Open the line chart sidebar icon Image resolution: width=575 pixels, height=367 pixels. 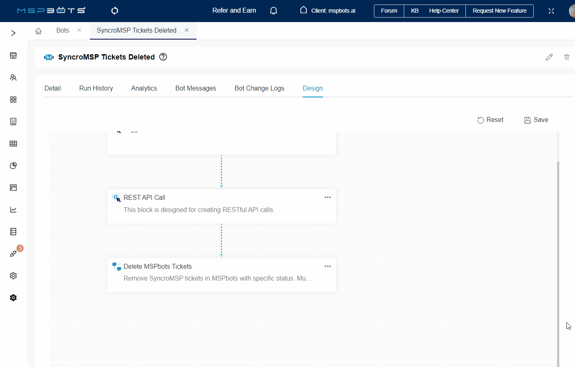[x=13, y=210]
